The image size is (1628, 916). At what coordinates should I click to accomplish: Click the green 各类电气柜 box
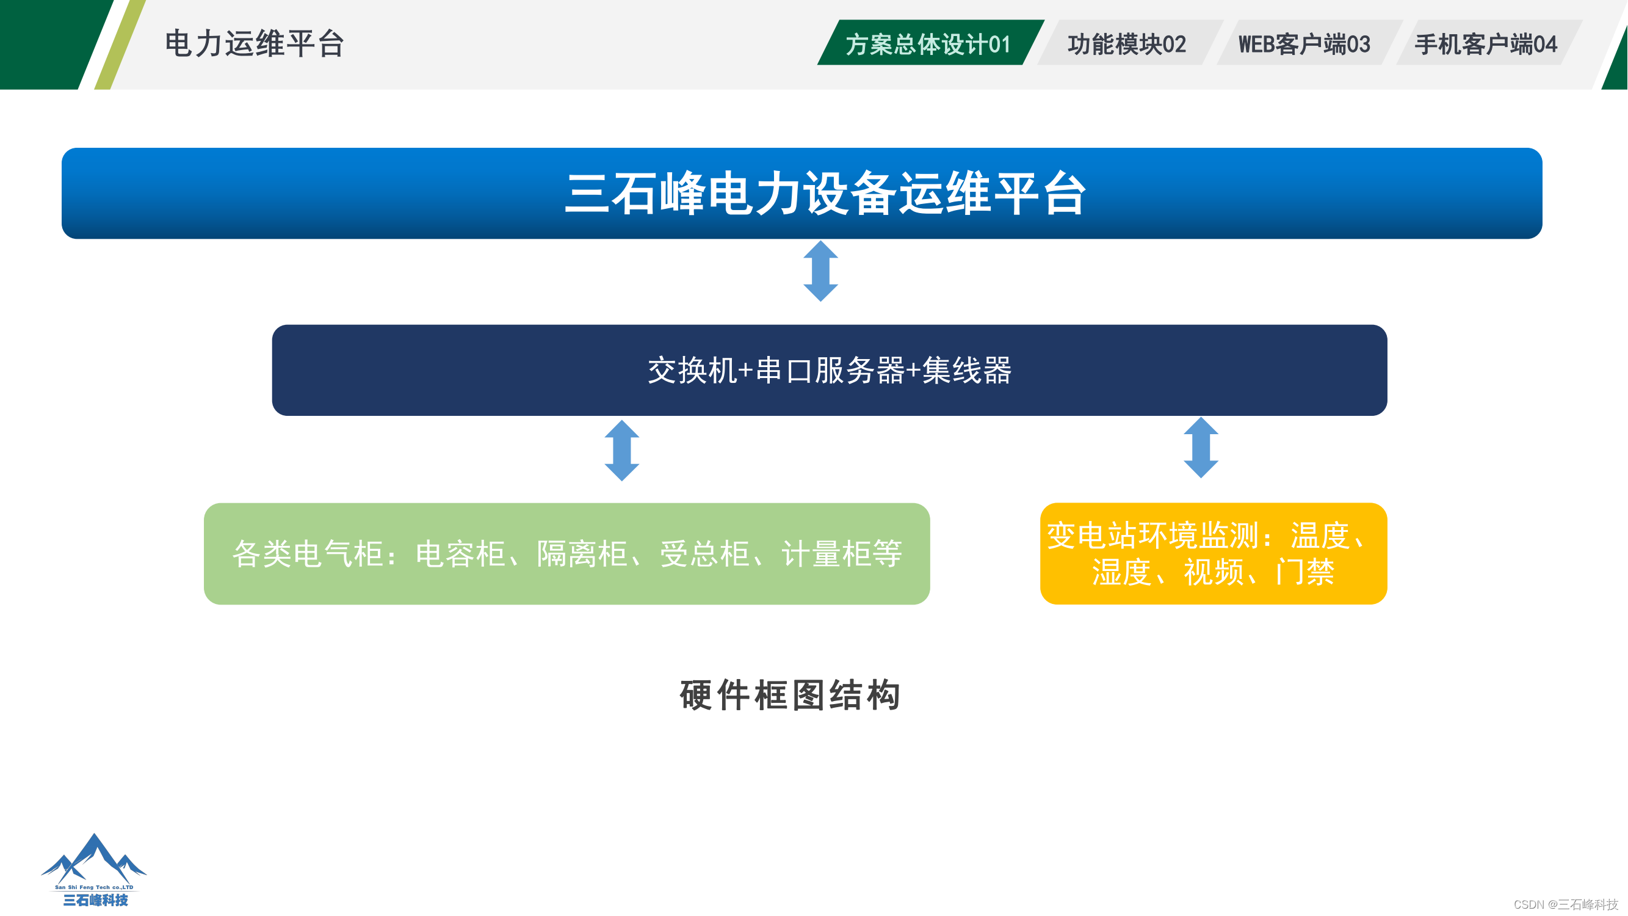pos(566,554)
